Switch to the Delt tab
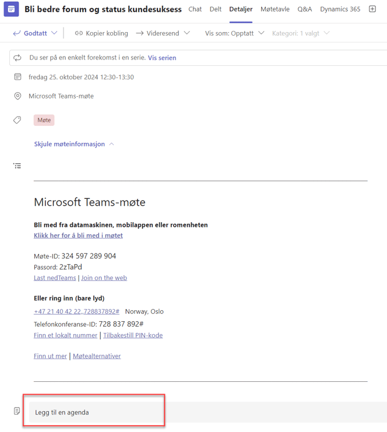This screenshot has width=387, height=432. (x=216, y=9)
